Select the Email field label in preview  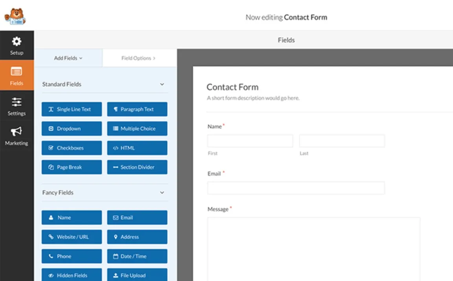[x=214, y=173]
